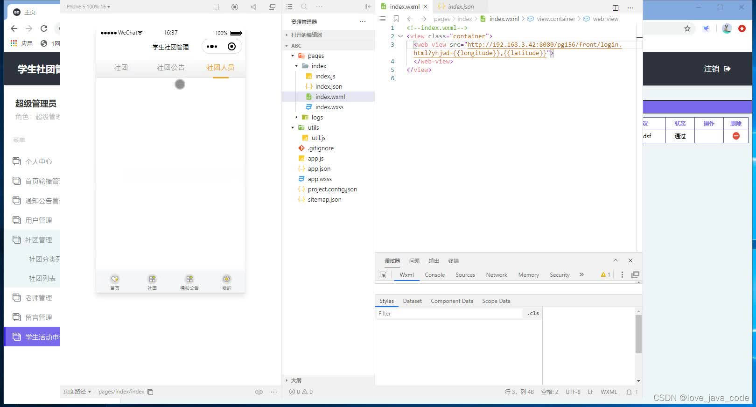The image size is (756, 407).
Task: Show more devtools tabs chevron
Action: coord(581,274)
